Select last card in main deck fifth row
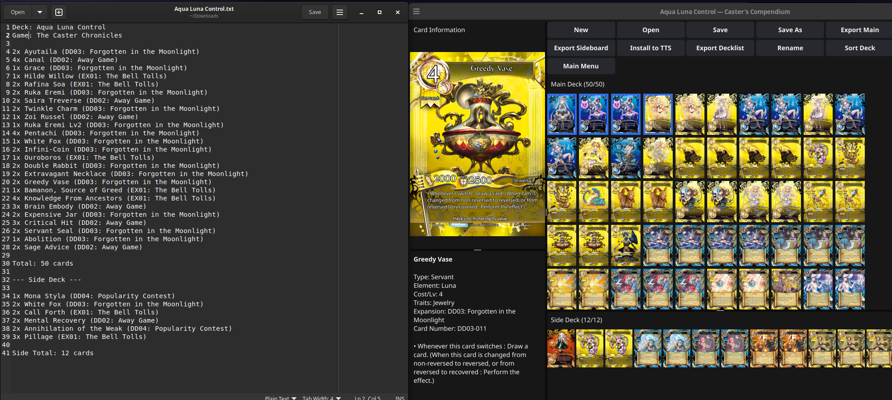This screenshot has height=400, width=892. 850,290
